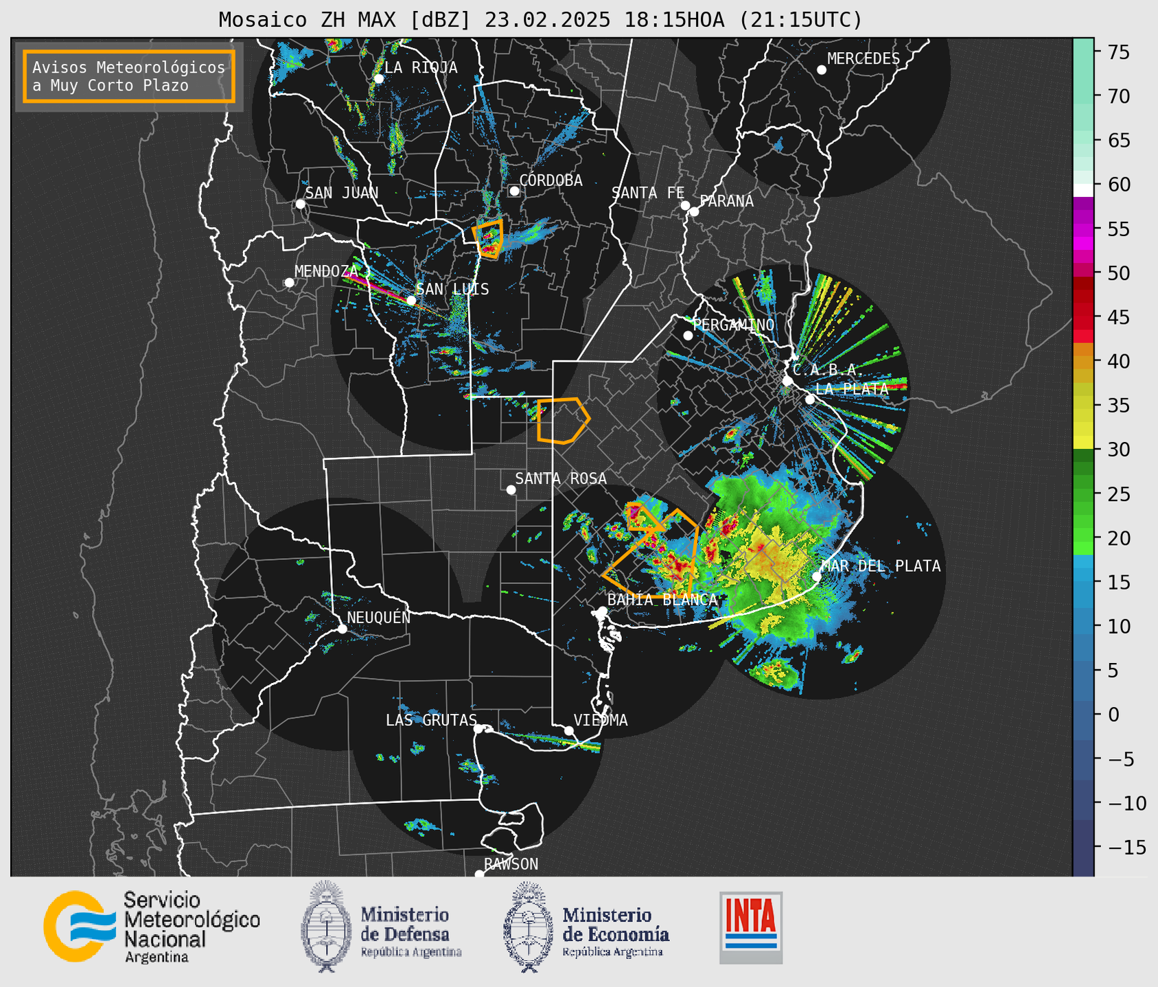Click the SANTA FE city label
Viewport: 1158px width, 987px height.
click(x=648, y=193)
